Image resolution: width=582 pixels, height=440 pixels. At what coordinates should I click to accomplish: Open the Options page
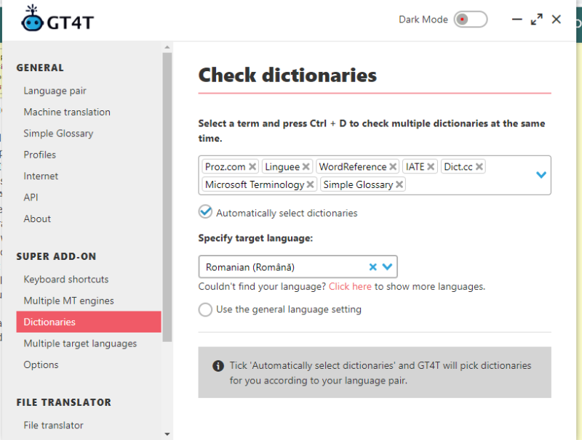pyautogui.click(x=41, y=364)
